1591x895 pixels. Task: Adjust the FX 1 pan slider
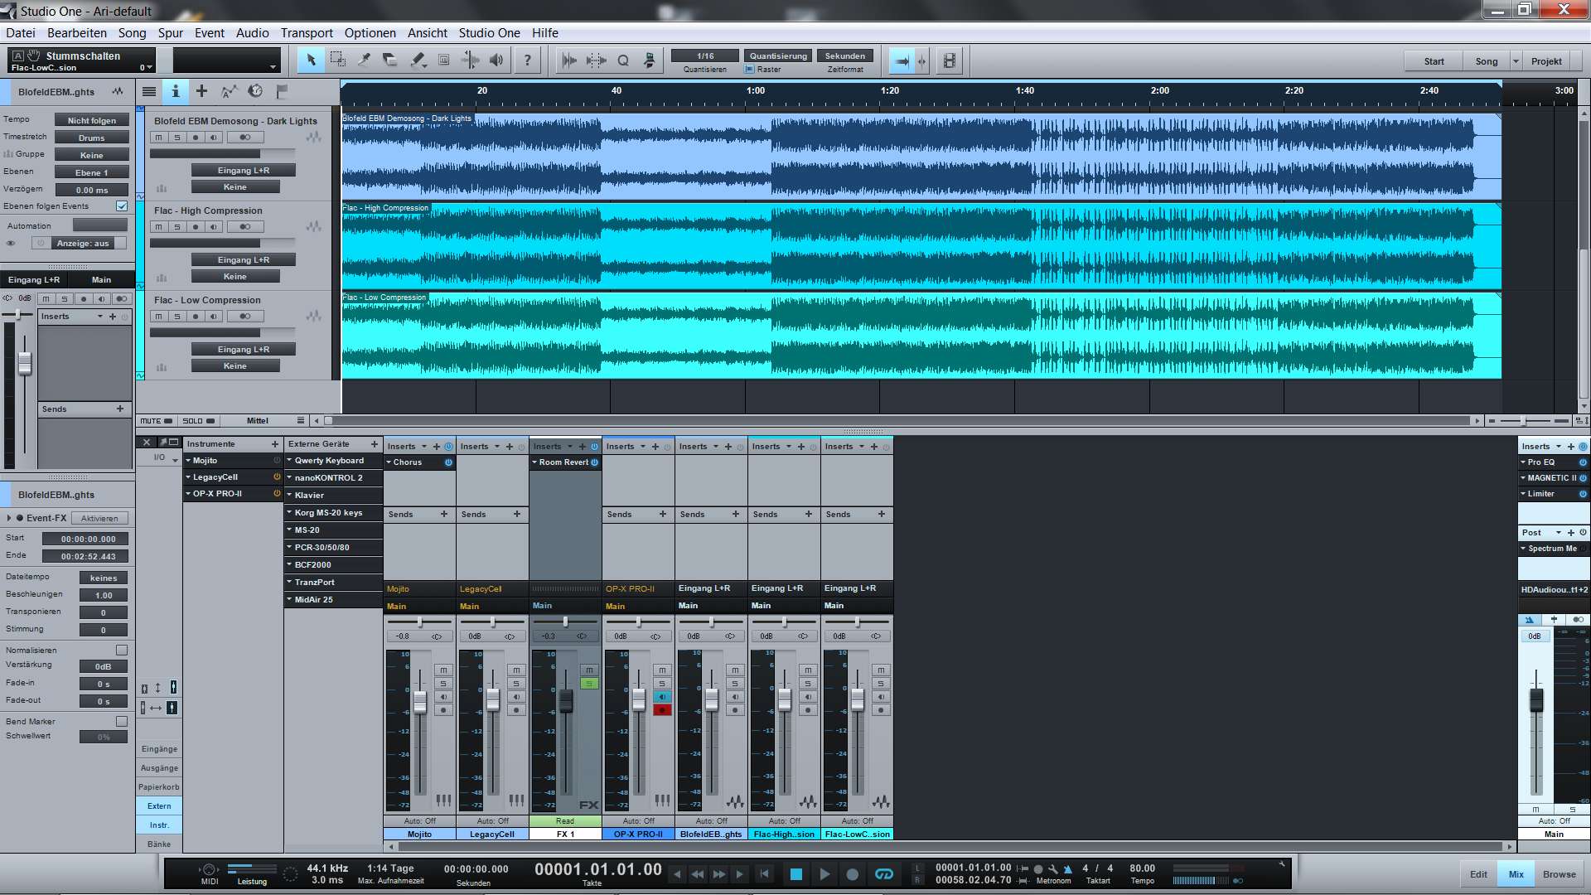point(566,622)
